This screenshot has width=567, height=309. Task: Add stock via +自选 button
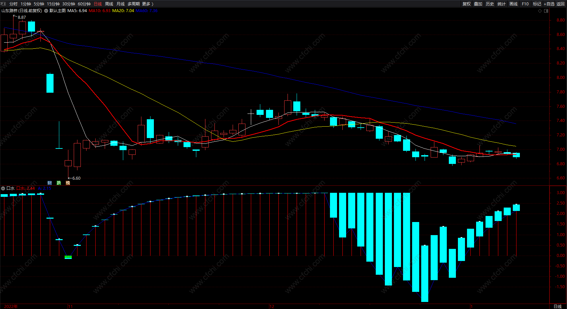(549, 4)
